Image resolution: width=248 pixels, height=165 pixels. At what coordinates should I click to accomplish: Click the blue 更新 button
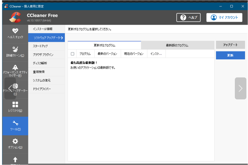point(230,55)
